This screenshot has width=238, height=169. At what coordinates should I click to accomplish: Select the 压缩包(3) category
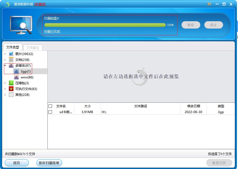[22, 83]
